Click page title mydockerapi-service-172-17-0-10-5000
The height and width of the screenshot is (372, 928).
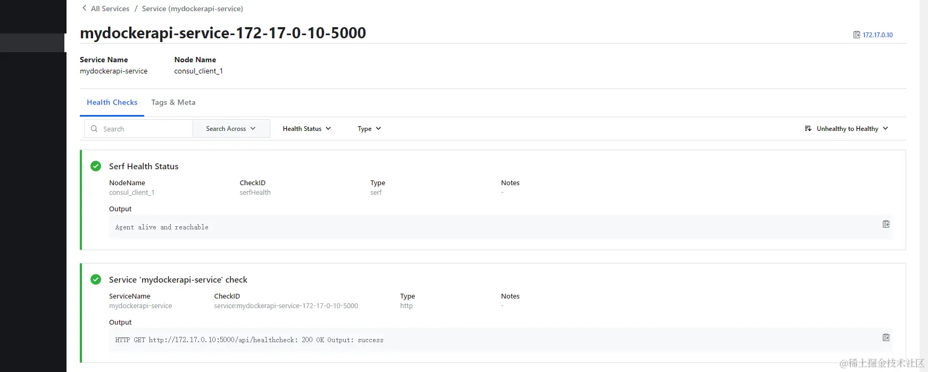tap(223, 33)
